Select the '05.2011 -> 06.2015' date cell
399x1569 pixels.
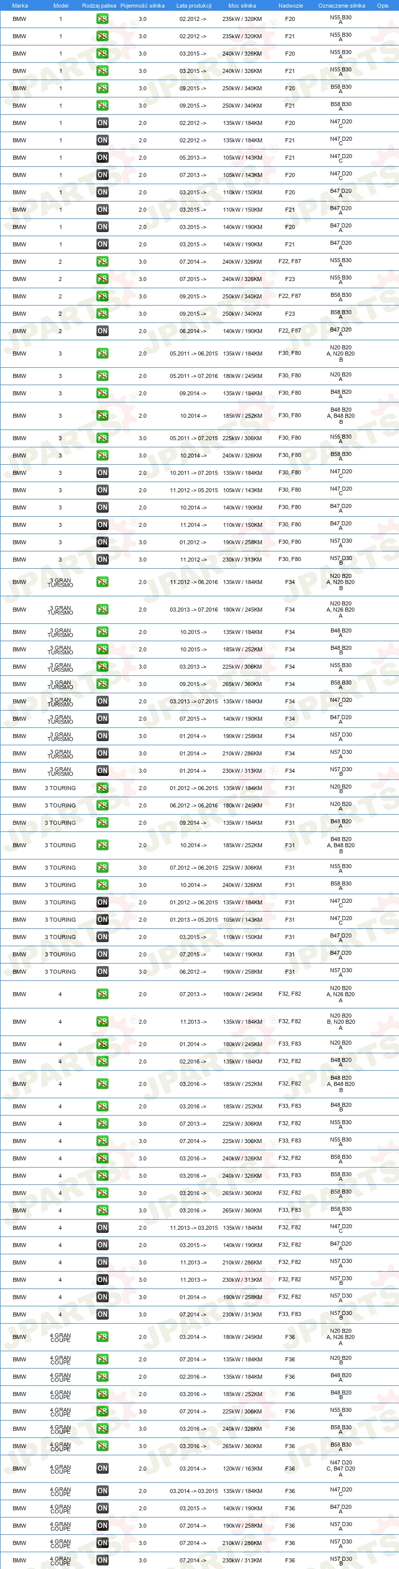coord(194,353)
